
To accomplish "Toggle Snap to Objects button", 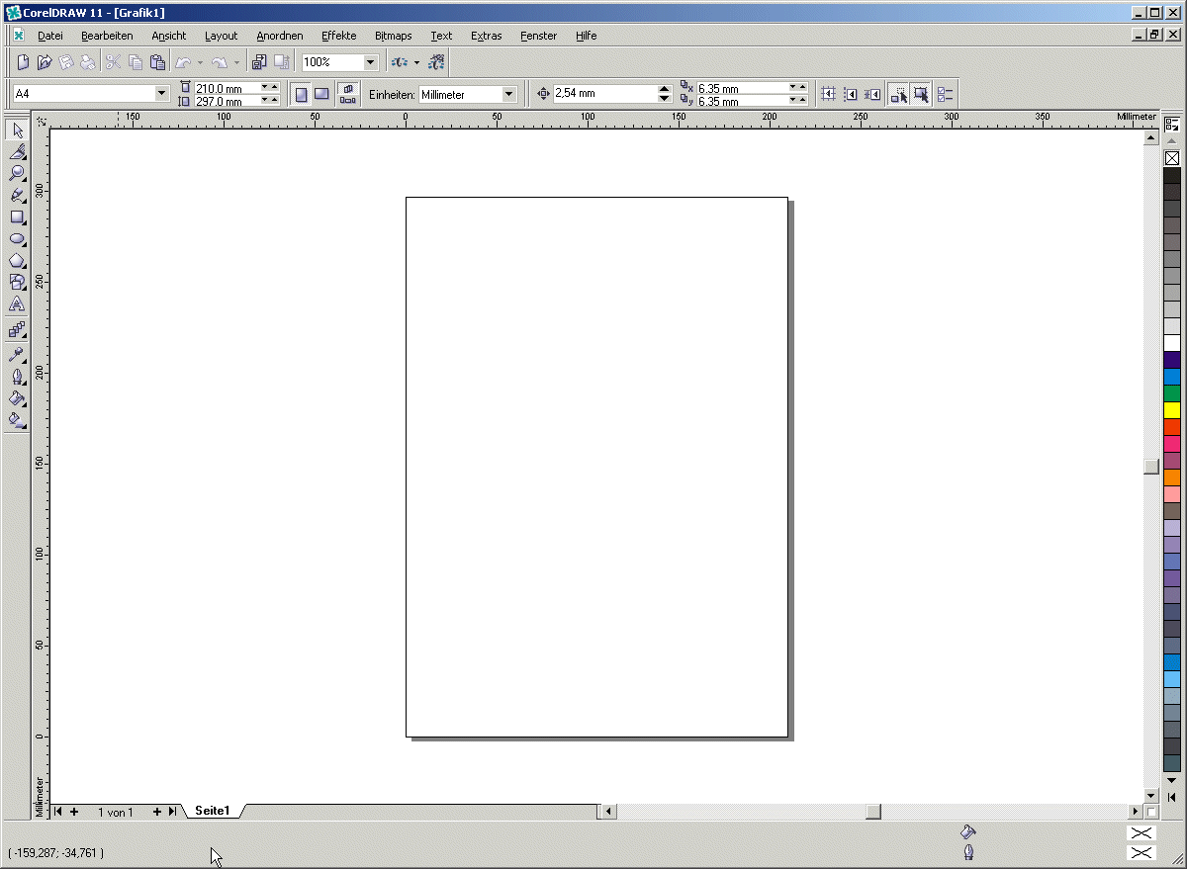I will pyautogui.click(x=871, y=94).
